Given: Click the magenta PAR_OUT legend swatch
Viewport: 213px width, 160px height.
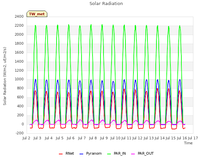Looking at the screenshot, I should (x=133, y=154).
